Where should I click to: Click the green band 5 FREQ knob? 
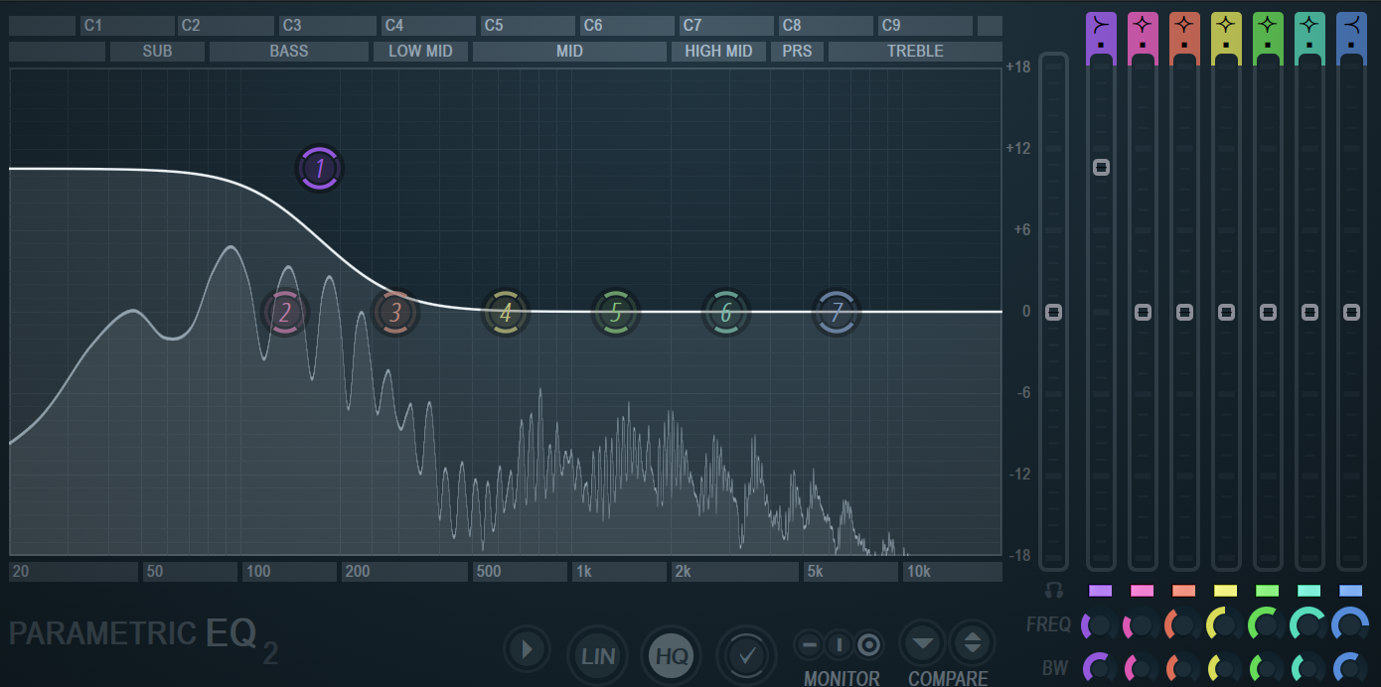tap(1267, 625)
